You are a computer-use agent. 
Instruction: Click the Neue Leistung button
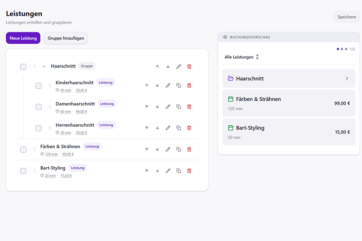23,38
